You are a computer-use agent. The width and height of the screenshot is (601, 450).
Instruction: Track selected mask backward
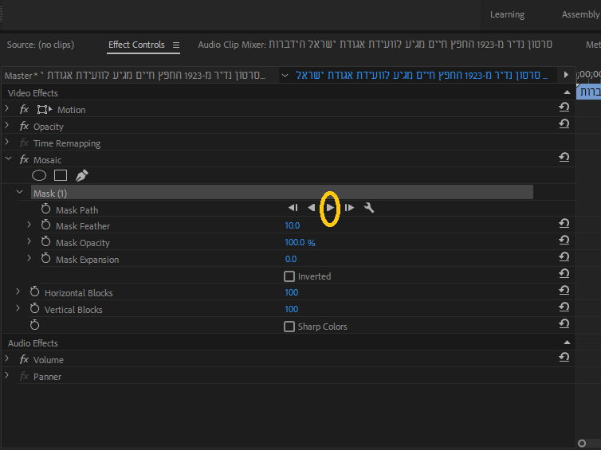point(311,208)
